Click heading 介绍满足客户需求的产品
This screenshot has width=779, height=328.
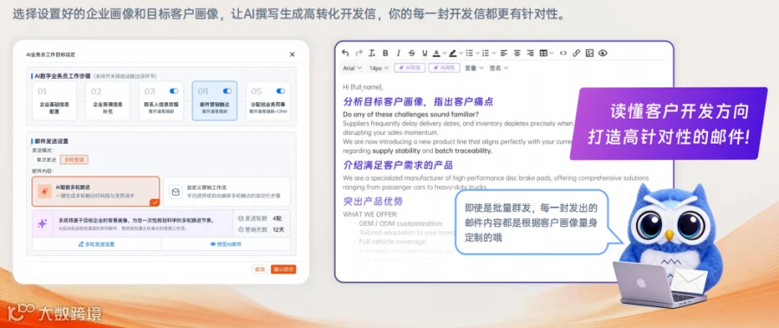(398, 165)
